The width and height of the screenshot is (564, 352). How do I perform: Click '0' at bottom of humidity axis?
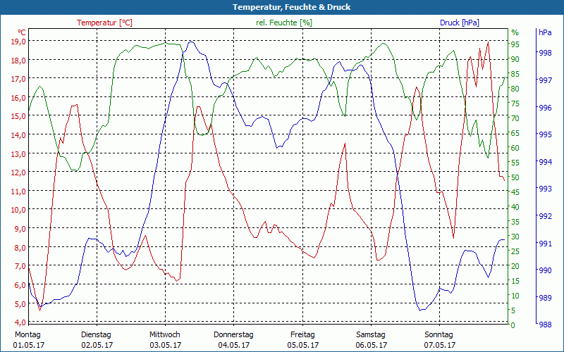(513, 325)
